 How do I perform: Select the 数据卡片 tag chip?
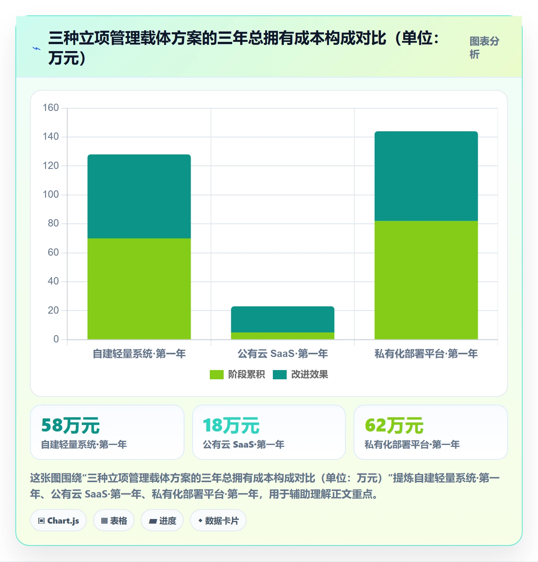pos(218,521)
